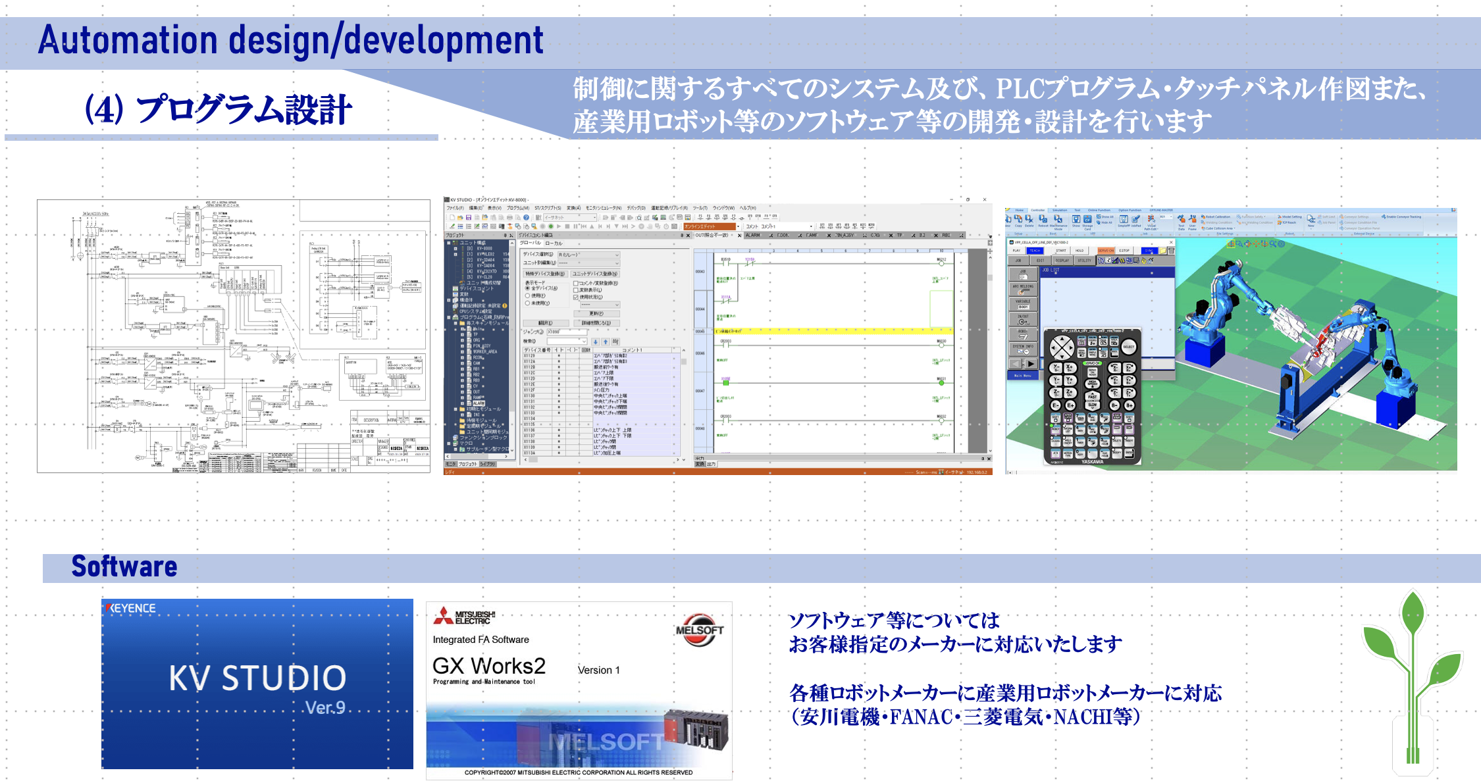Click the Reboot icon in Controller ribbon

1043,220
